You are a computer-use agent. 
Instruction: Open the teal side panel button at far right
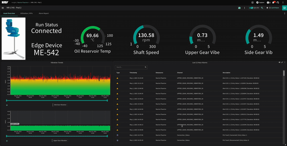(284, 8)
